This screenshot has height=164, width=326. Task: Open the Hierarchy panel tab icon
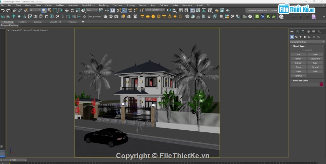(303, 32)
